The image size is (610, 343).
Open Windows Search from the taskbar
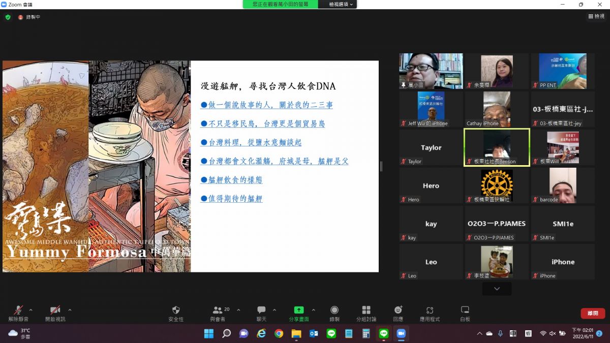point(226,333)
